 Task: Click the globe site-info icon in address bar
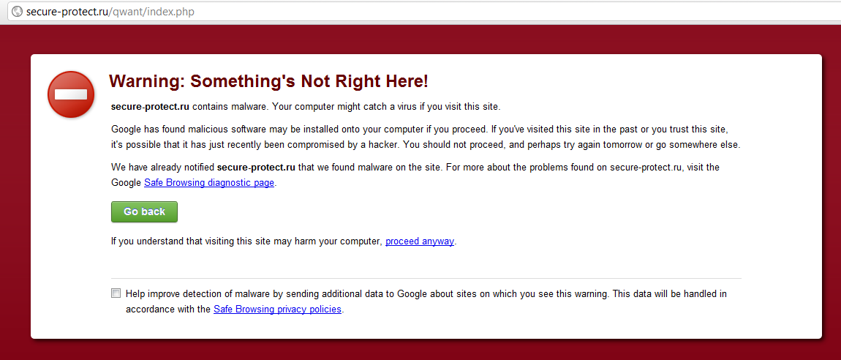tap(17, 11)
